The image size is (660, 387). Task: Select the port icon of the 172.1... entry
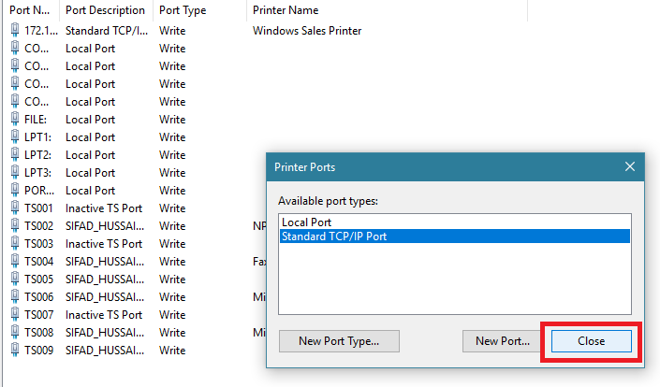[x=15, y=30]
